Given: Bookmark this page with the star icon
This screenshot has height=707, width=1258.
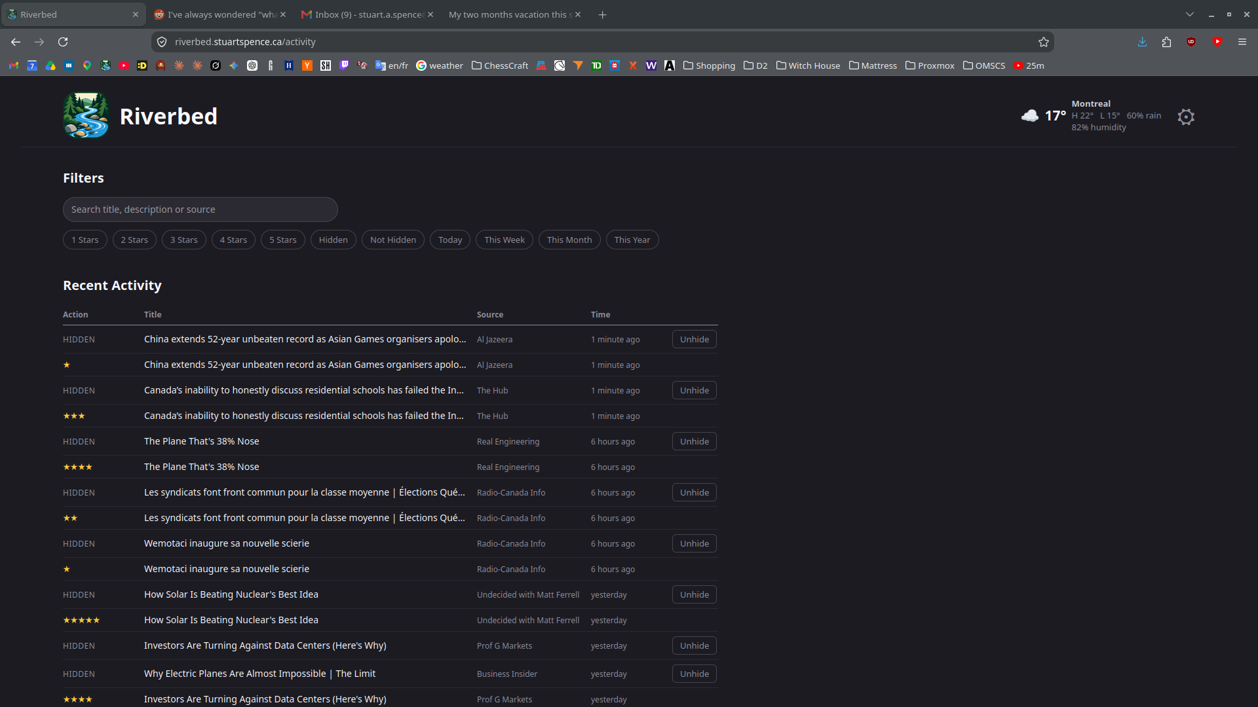Looking at the screenshot, I should coord(1044,42).
